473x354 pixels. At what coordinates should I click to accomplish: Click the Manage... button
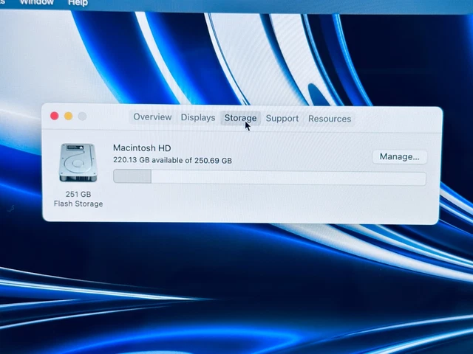(399, 157)
